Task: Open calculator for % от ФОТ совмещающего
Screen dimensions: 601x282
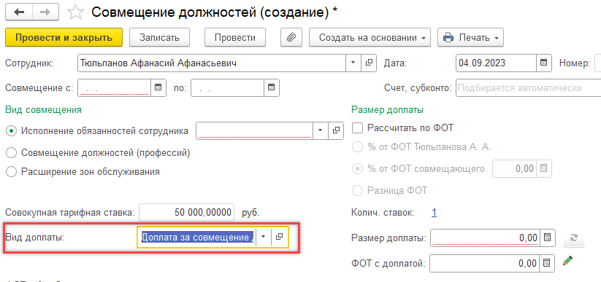Action: (543, 169)
